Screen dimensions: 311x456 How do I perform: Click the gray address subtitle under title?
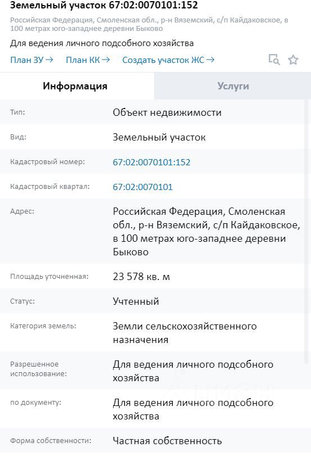(x=149, y=24)
